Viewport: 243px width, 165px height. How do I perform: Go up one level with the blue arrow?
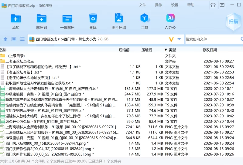point(5,39)
